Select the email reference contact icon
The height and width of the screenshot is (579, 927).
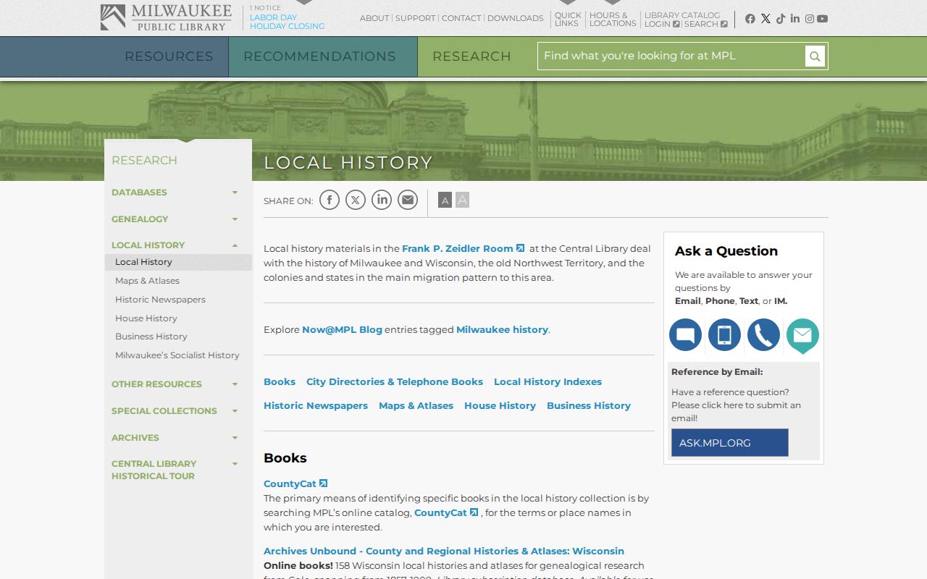click(x=802, y=336)
